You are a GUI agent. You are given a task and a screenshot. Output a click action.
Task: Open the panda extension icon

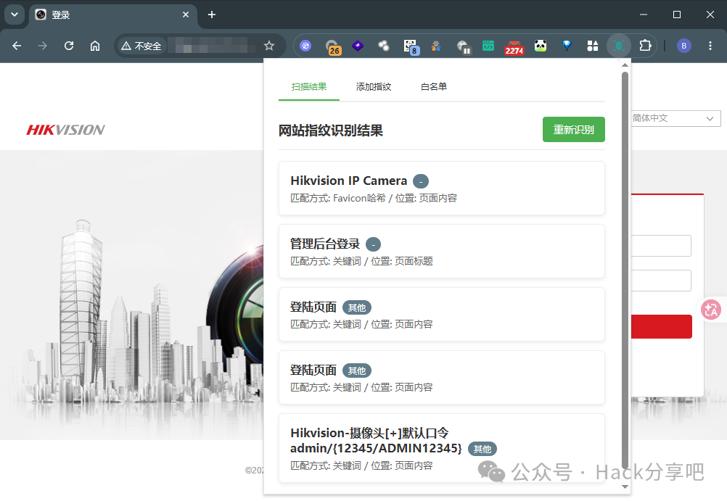[x=541, y=46]
